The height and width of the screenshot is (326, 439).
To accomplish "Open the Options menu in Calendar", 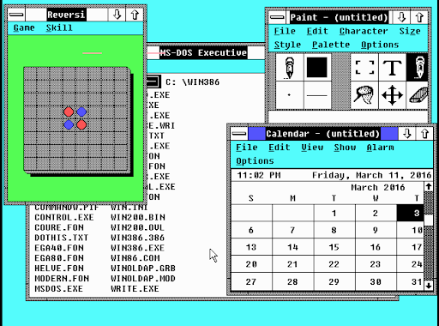I will point(255,161).
